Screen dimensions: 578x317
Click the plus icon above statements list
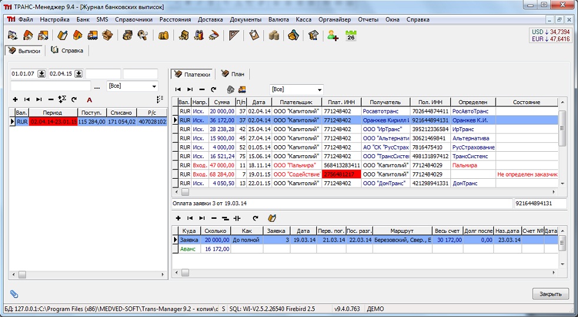pos(15,100)
